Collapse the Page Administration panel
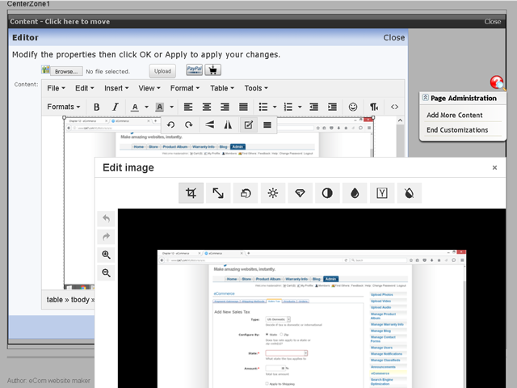Viewport: 517px width, 388px height. tap(426, 98)
